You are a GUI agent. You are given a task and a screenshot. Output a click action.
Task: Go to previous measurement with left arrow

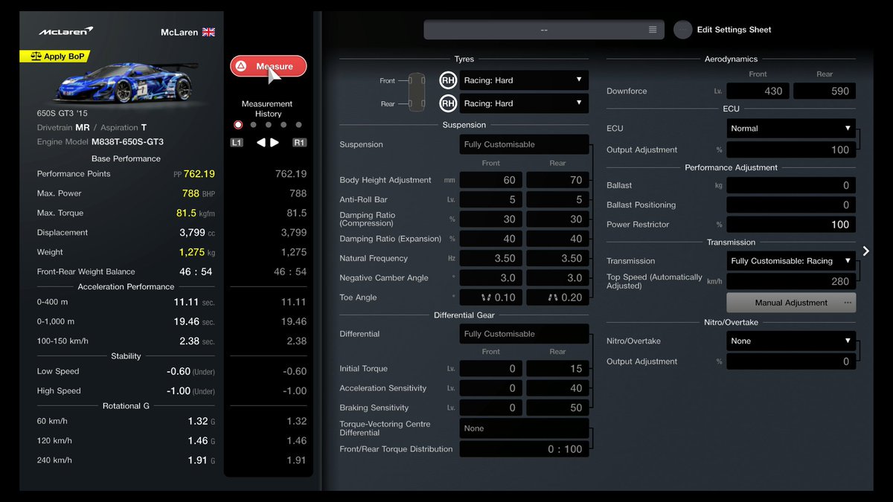click(261, 143)
